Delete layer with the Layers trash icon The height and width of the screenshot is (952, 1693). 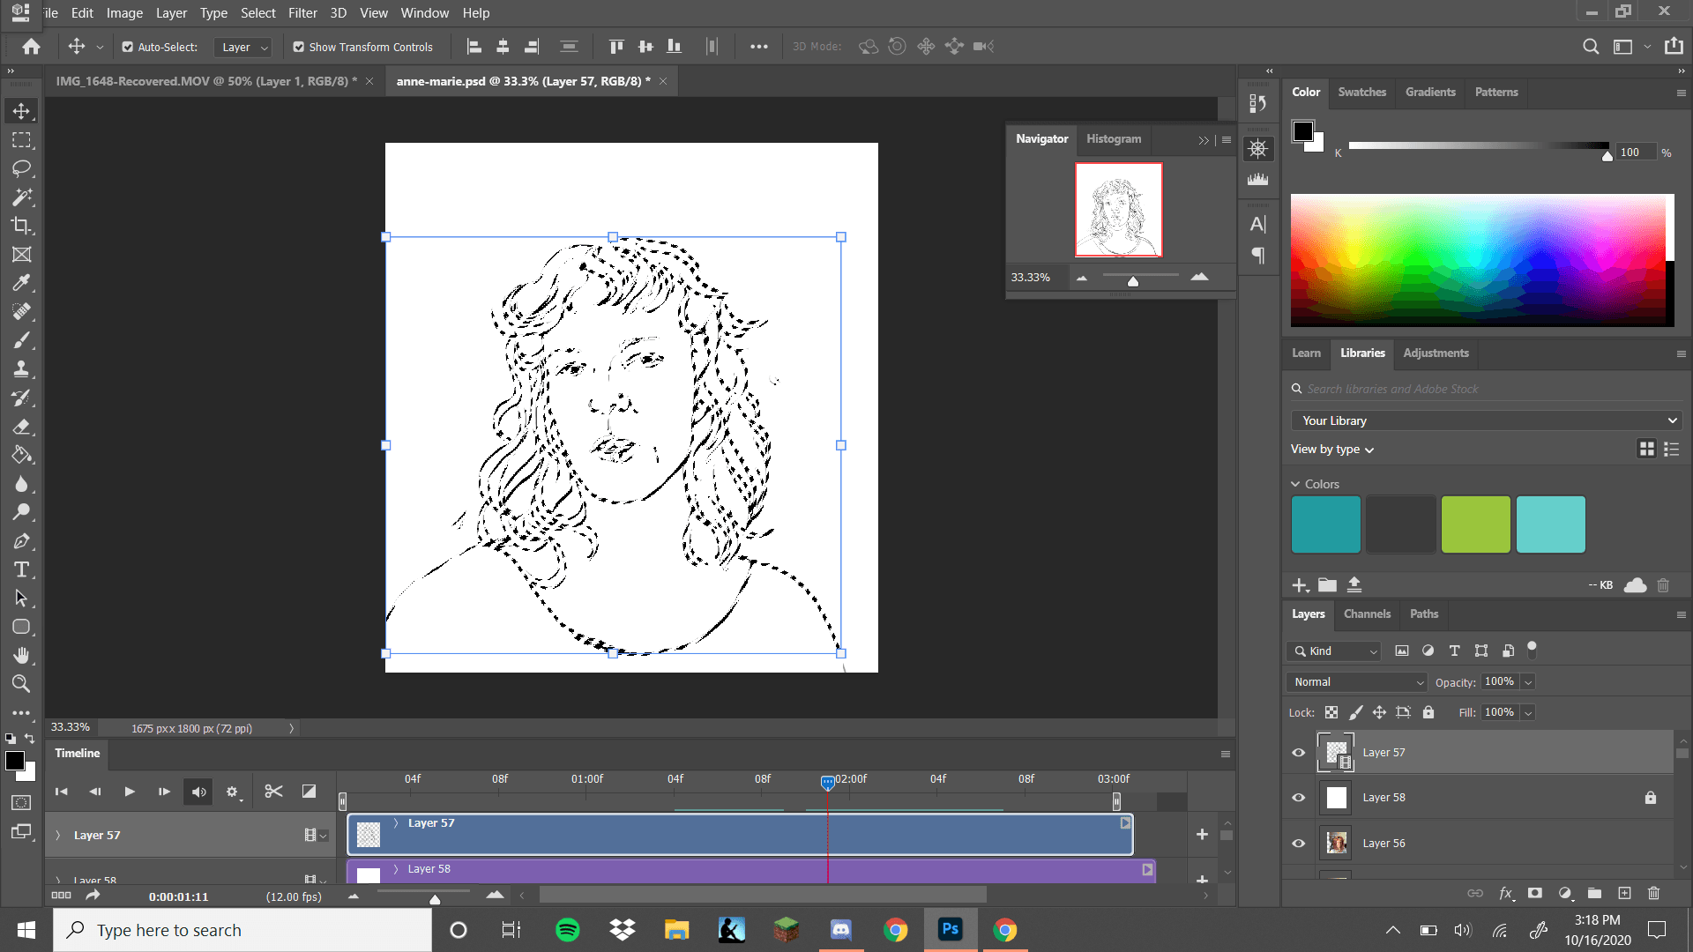pos(1653,893)
